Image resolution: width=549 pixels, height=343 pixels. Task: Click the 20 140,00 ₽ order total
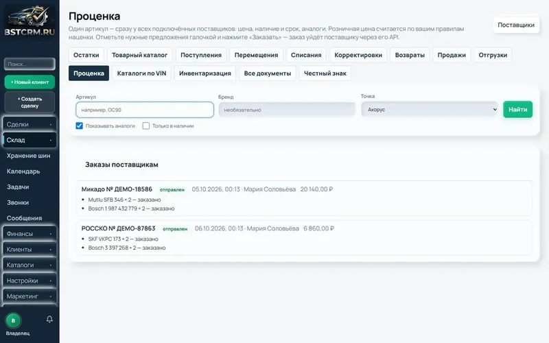pos(316,189)
